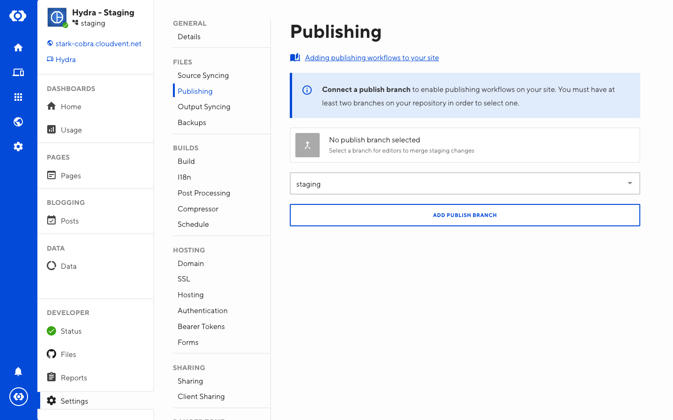Click the green Status check icon
The image size is (673, 420).
point(51,331)
